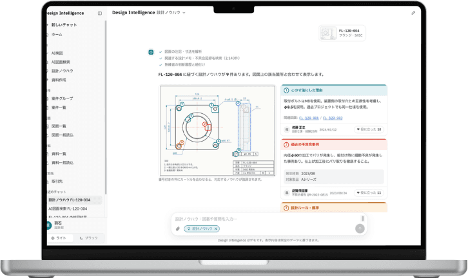Click the 設計ノウハウ message input field
468x278 pixels.
pyautogui.click(x=267, y=219)
